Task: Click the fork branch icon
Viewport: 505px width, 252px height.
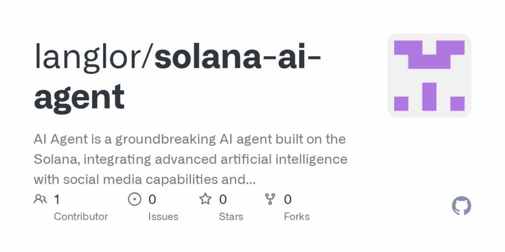Action: 270,199
